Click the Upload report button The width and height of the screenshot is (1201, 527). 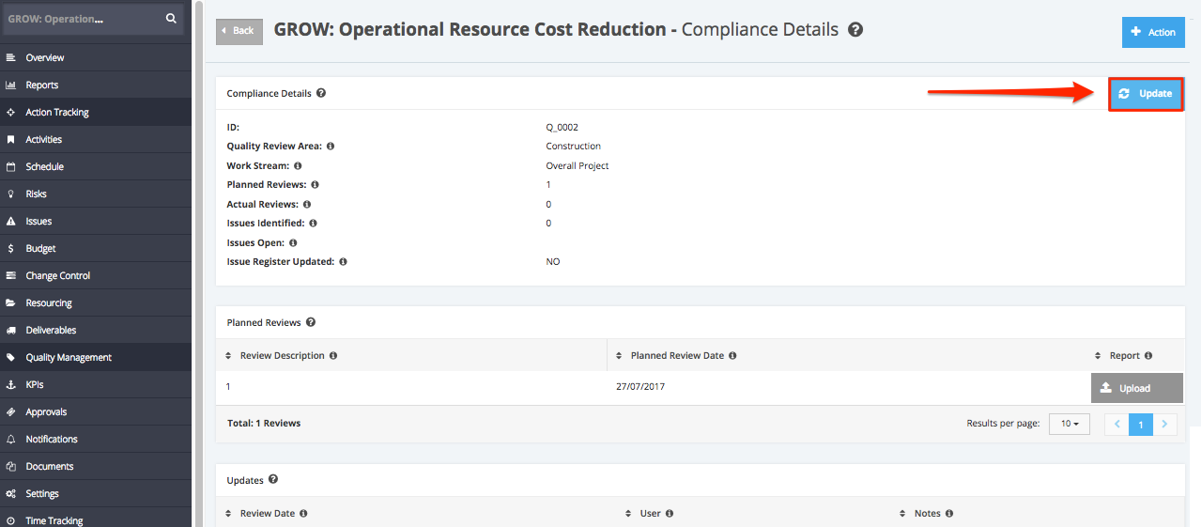pyautogui.click(x=1137, y=388)
